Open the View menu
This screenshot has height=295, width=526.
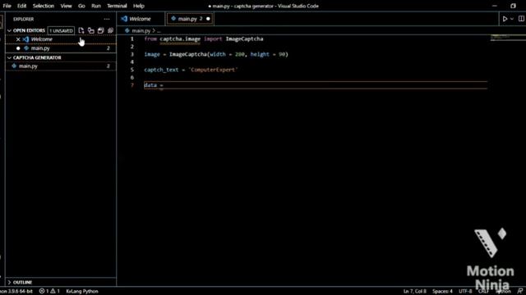(x=66, y=6)
